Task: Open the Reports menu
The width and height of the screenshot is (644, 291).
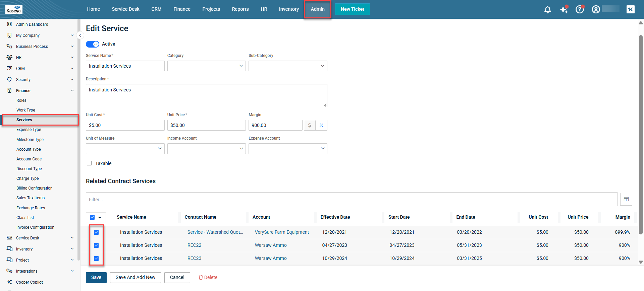Action: [240, 9]
